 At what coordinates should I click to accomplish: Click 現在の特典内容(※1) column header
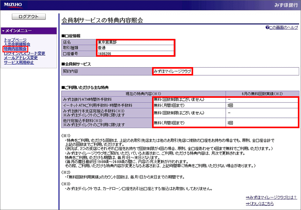(x=143, y=94)
